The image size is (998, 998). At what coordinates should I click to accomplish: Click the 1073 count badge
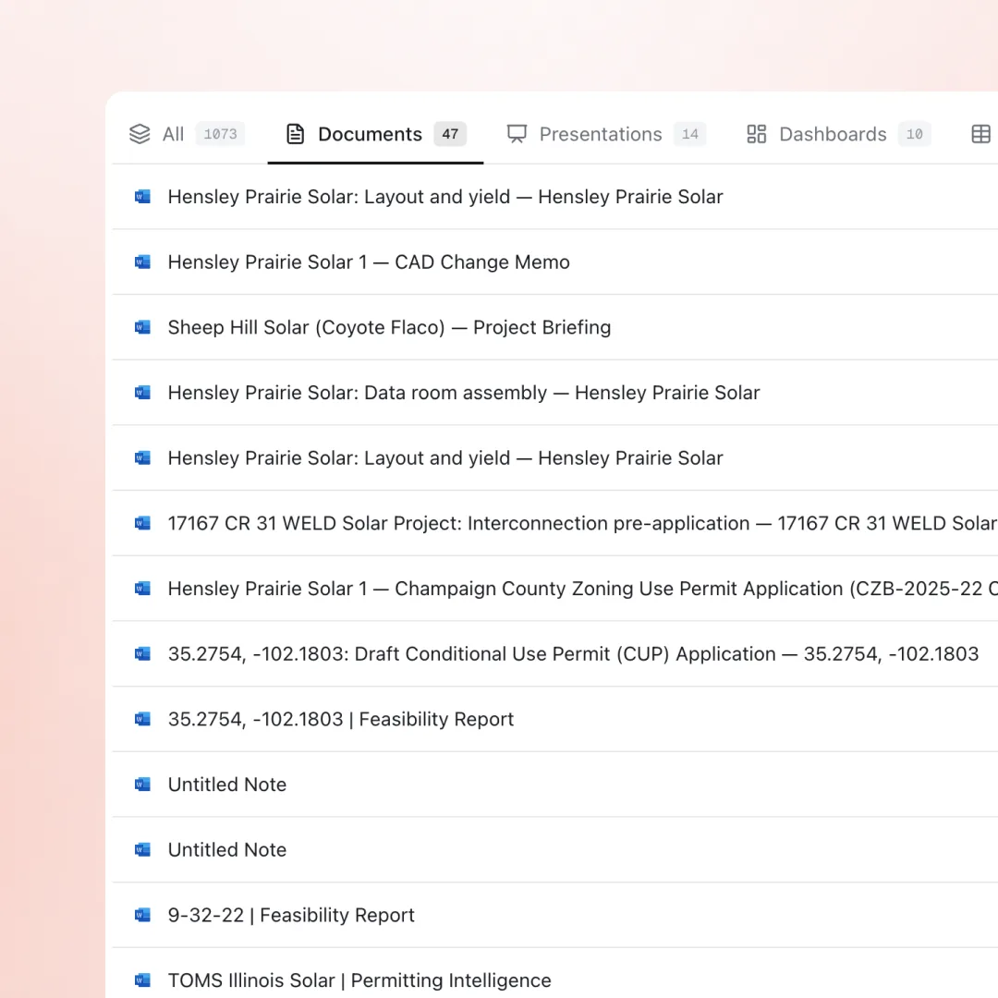[220, 134]
